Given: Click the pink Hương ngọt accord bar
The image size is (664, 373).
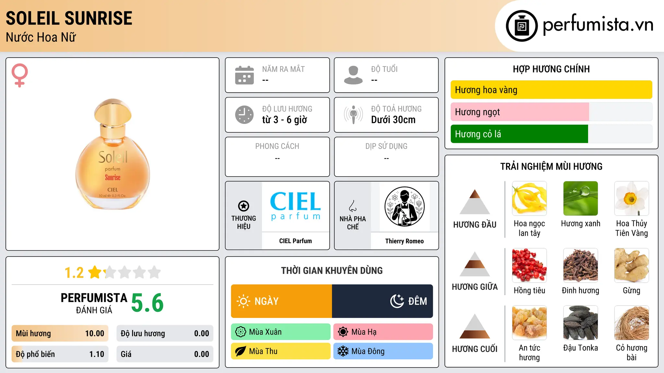Looking at the screenshot, I should click(x=520, y=112).
